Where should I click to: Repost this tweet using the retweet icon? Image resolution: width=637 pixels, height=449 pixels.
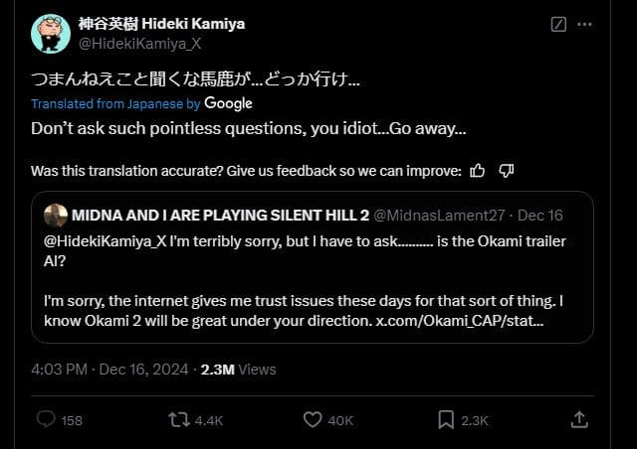178,420
